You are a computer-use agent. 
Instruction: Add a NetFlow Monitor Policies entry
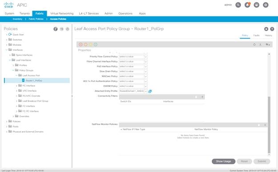pyautogui.click(x=265, y=125)
